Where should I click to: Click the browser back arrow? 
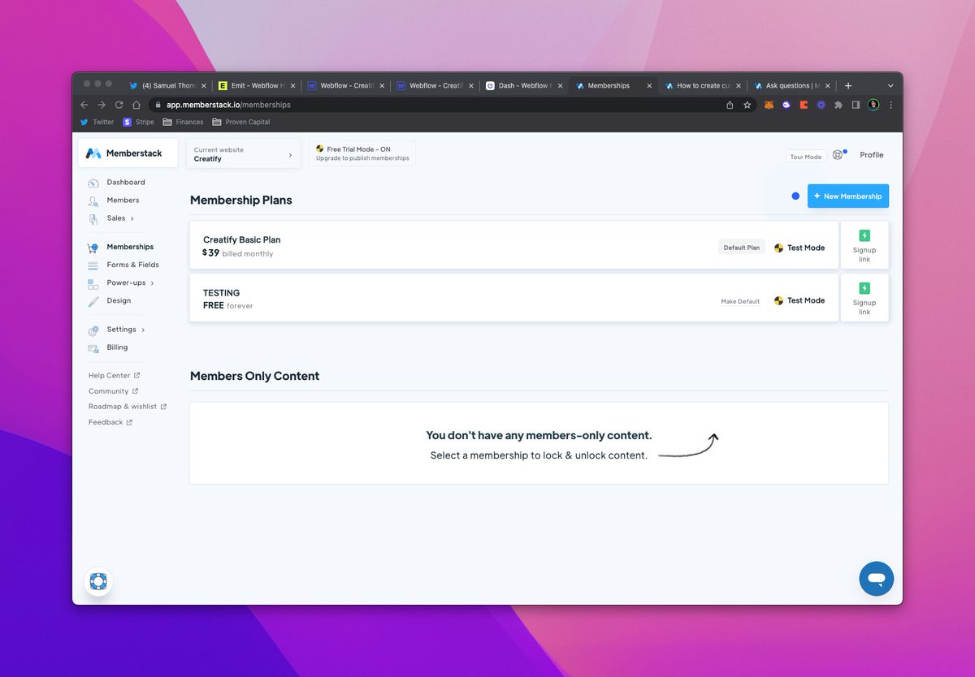pyautogui.click(x=84, y=105)
